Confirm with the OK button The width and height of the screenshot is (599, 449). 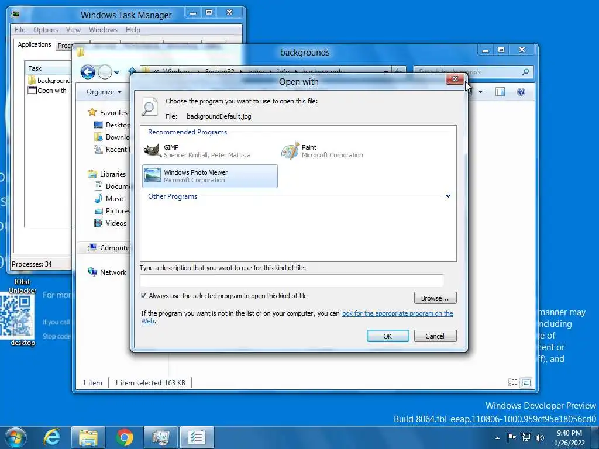(388, 336)
